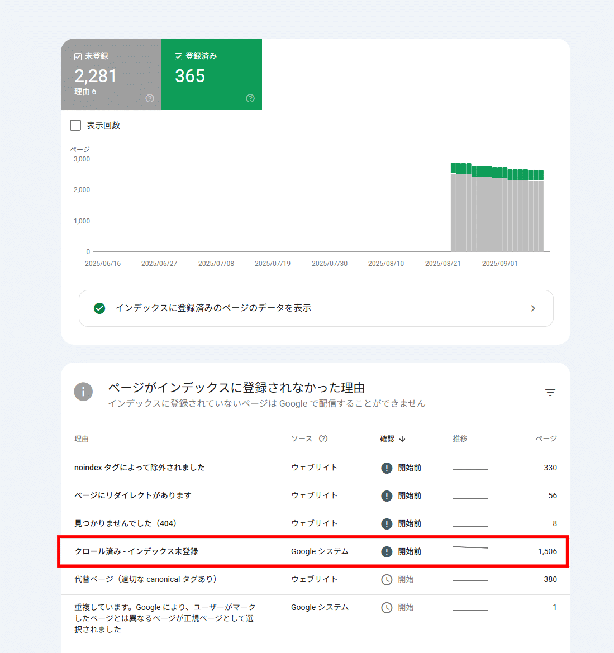The image size is (614, 653).
Task: Click the ソース column header
Action: [x=302, y=438]
